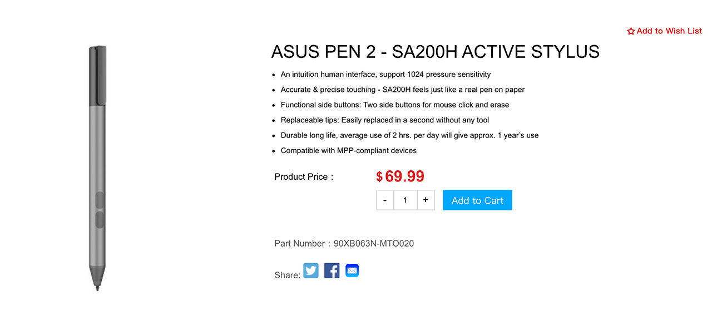Click the 'Durable long life' bullet
The width and height of the screenshot is (712, 315).
(409, 135)
